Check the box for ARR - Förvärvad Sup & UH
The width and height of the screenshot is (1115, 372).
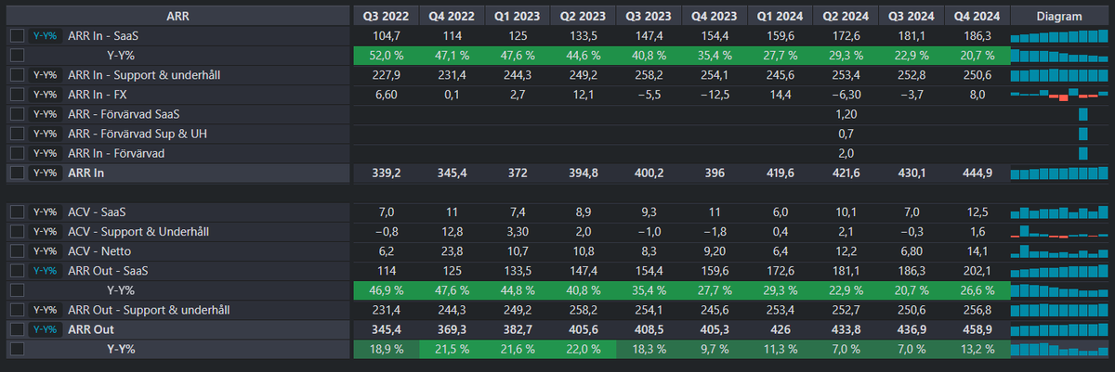[17, 133]
